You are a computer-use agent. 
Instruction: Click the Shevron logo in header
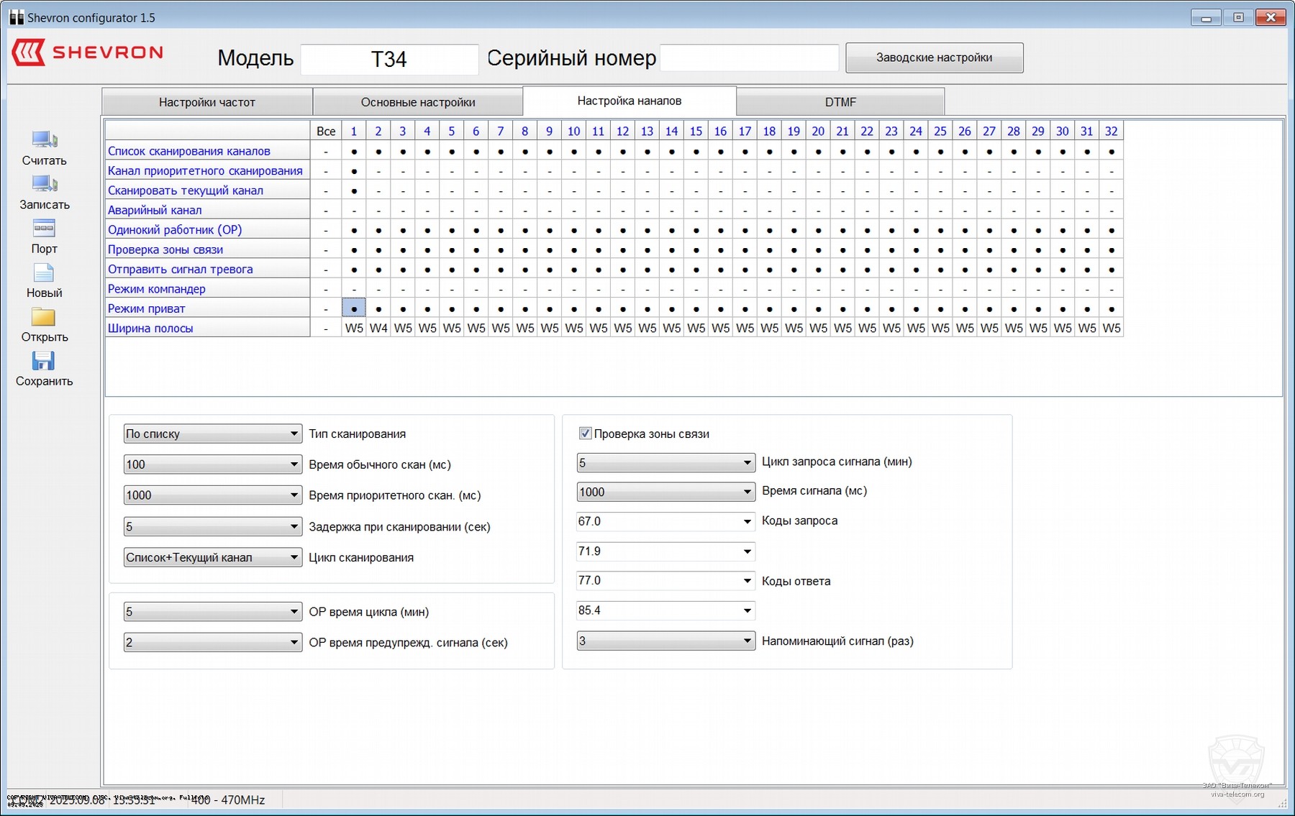pos(88,52)
